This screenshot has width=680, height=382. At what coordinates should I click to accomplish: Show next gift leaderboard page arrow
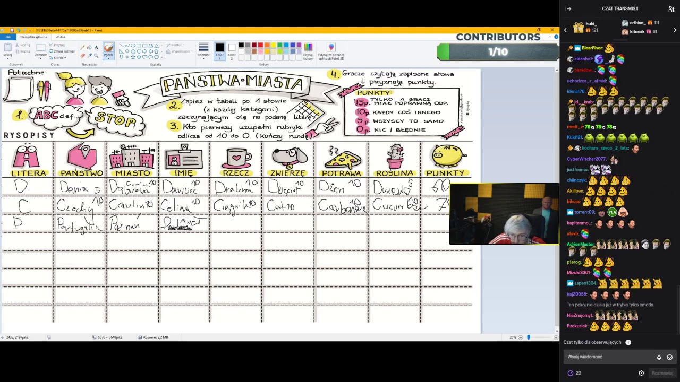(x=675, y=30)
